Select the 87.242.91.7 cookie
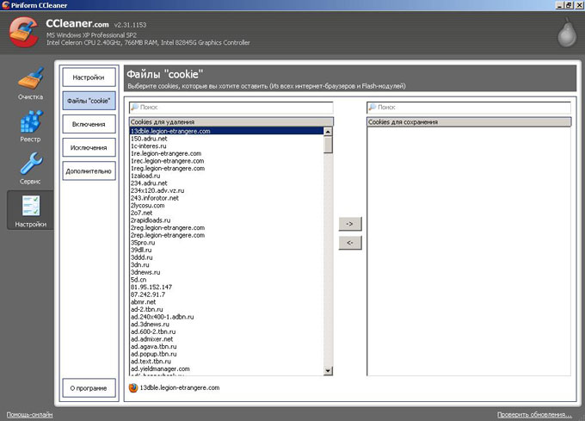The height and width of the screenshot is (421, 585). 226,294
